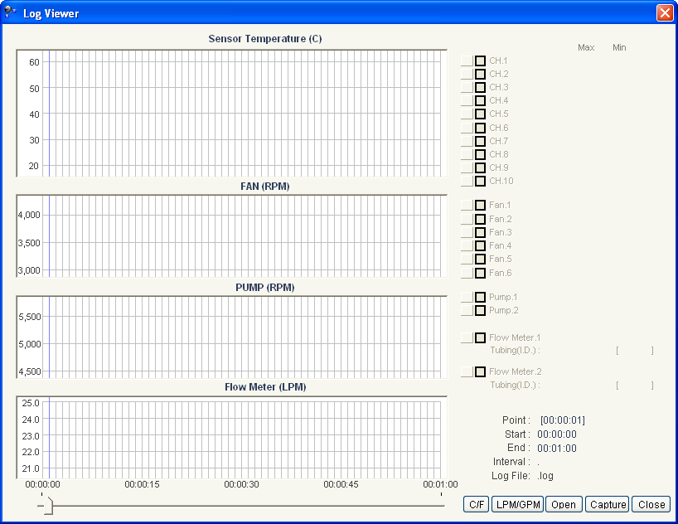Click the Fan.2 color swatch
Screen dimensions: 678x524
467,219
